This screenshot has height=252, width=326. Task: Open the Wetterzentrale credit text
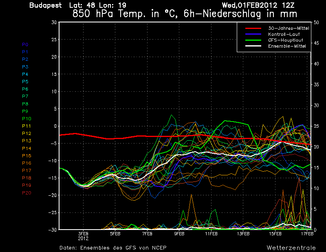point(291,248)
